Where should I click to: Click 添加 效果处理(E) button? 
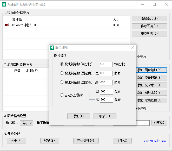point(151,100)
